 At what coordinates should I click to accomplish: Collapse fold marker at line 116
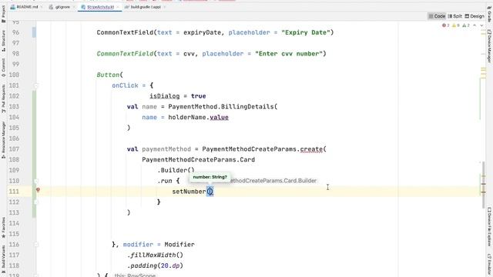tap(36, 245)
